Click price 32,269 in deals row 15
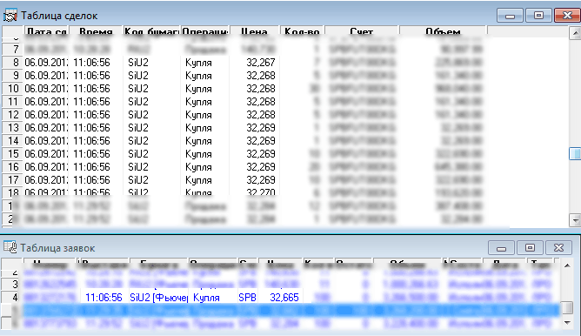The width and height of the screenshot is (581, 336). pyautogui.click(x=261, y=153)
